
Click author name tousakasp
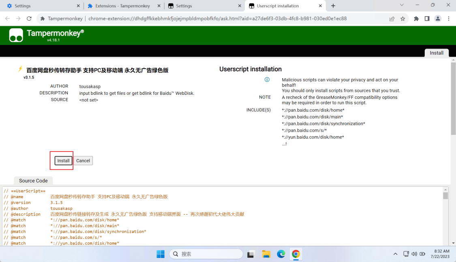(x=90, y=87)
